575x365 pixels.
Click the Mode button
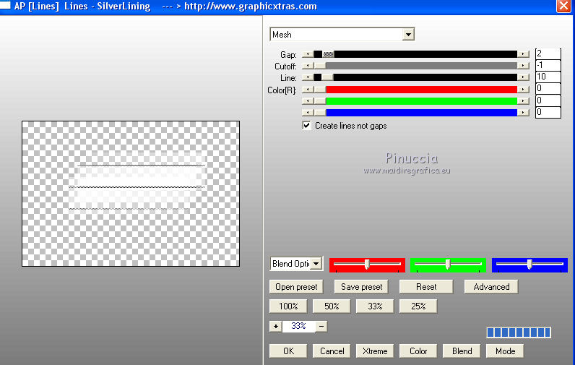(x=505, y=351)
